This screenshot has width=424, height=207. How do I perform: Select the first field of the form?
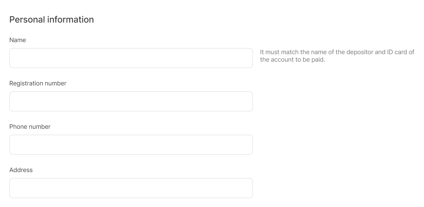pyautogui.click(x=131, y=58)
